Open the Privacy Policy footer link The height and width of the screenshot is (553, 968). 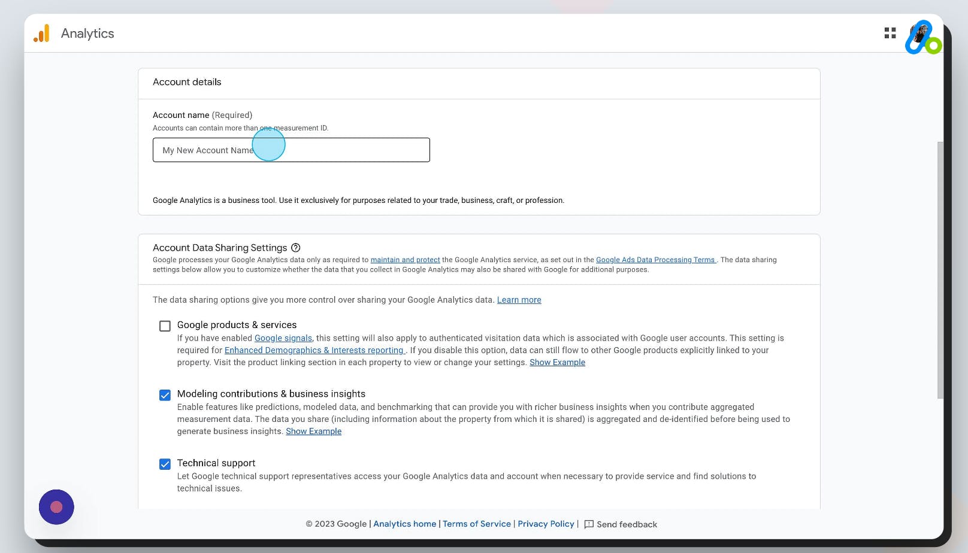tap(546, 524)
